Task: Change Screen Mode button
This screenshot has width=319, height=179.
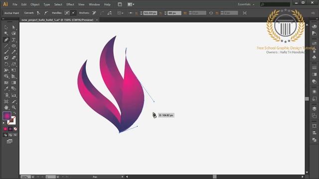Action: pos(9,141)
